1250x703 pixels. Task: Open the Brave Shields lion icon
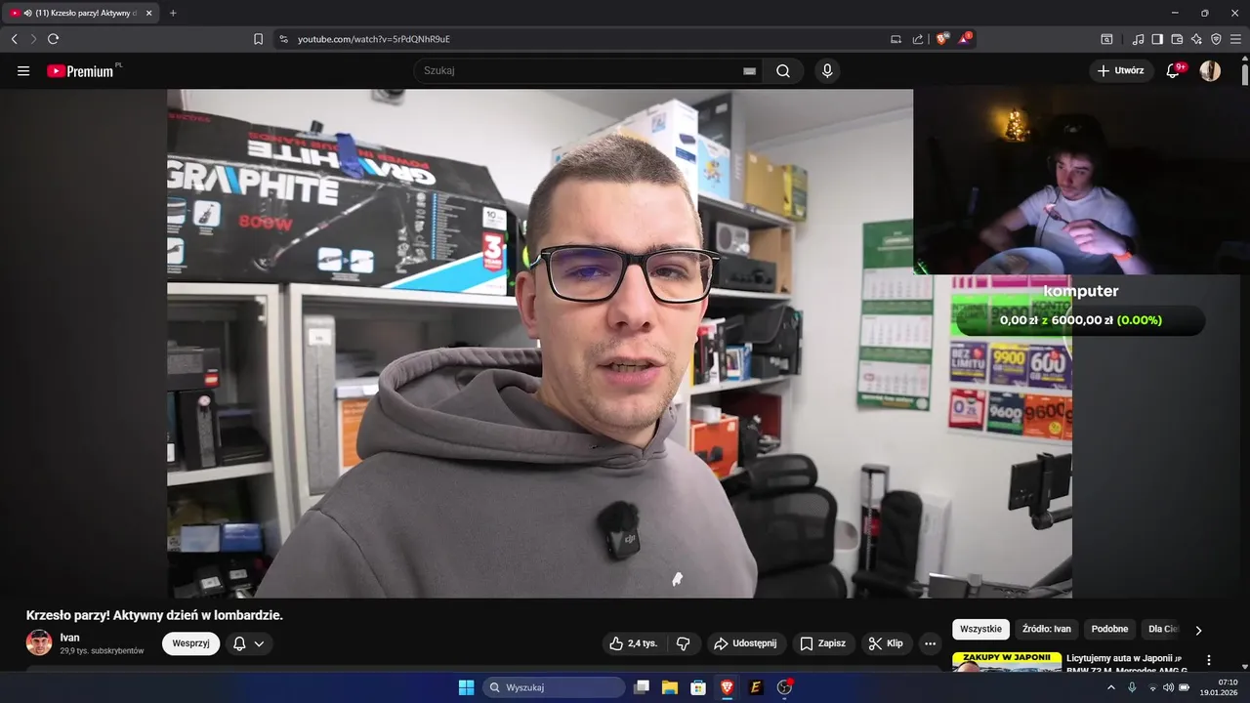[x=942, y=39]
